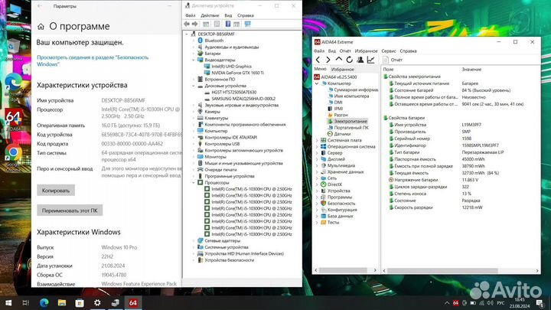Click the scan hardware monitor icon
This screenshot has width=551, height=310.
248,24
